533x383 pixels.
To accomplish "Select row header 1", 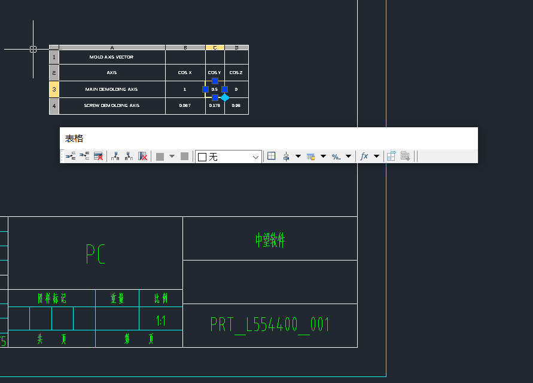I will click(54, 57).
